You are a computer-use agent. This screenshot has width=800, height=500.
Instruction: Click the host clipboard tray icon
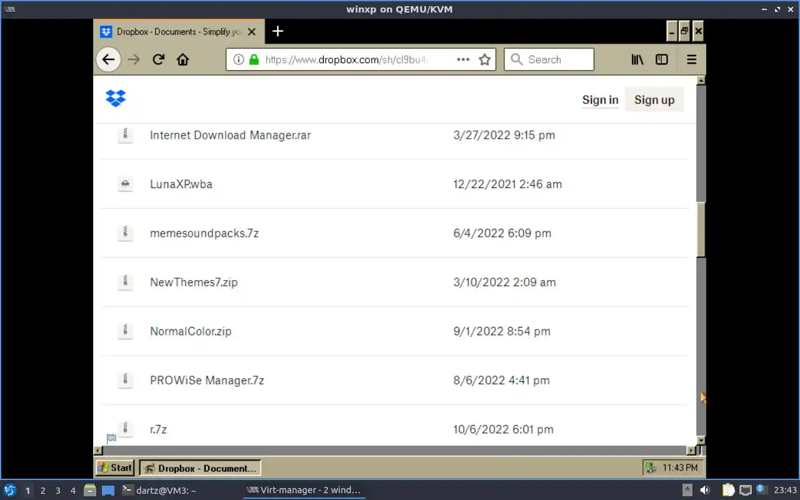point(729,490)
